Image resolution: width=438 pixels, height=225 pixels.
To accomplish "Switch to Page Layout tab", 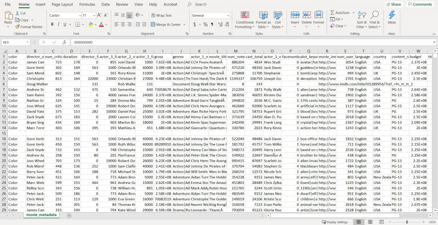I will [62, 4].
